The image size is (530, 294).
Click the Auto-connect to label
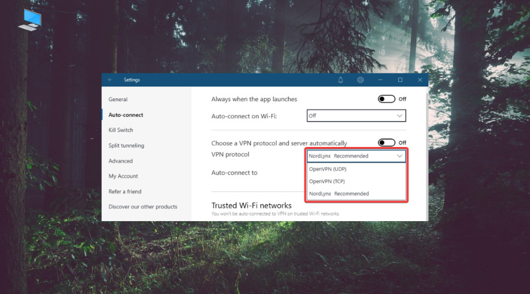[x=234, y=173]
